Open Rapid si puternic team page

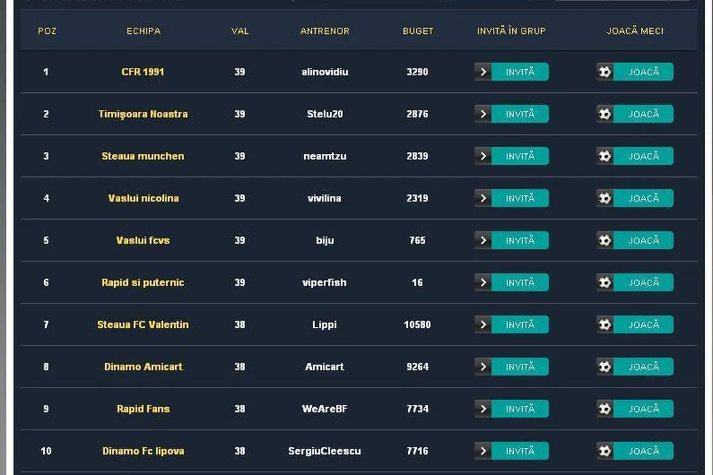coord(143,282)
